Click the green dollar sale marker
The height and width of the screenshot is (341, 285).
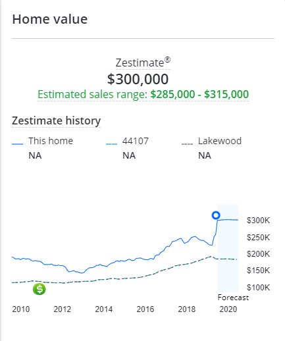coord(39,289)
